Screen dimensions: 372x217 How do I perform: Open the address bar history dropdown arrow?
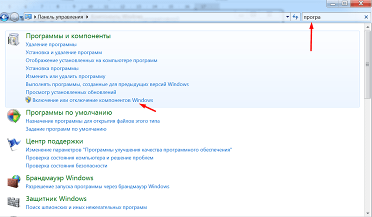pyautogui.click(x=287, y=17)
